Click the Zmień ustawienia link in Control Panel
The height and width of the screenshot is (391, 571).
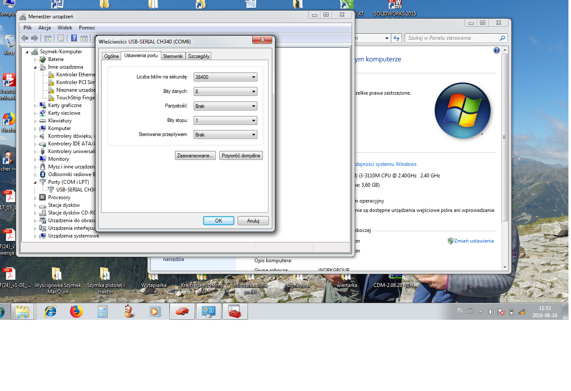(x=474, y=241)
